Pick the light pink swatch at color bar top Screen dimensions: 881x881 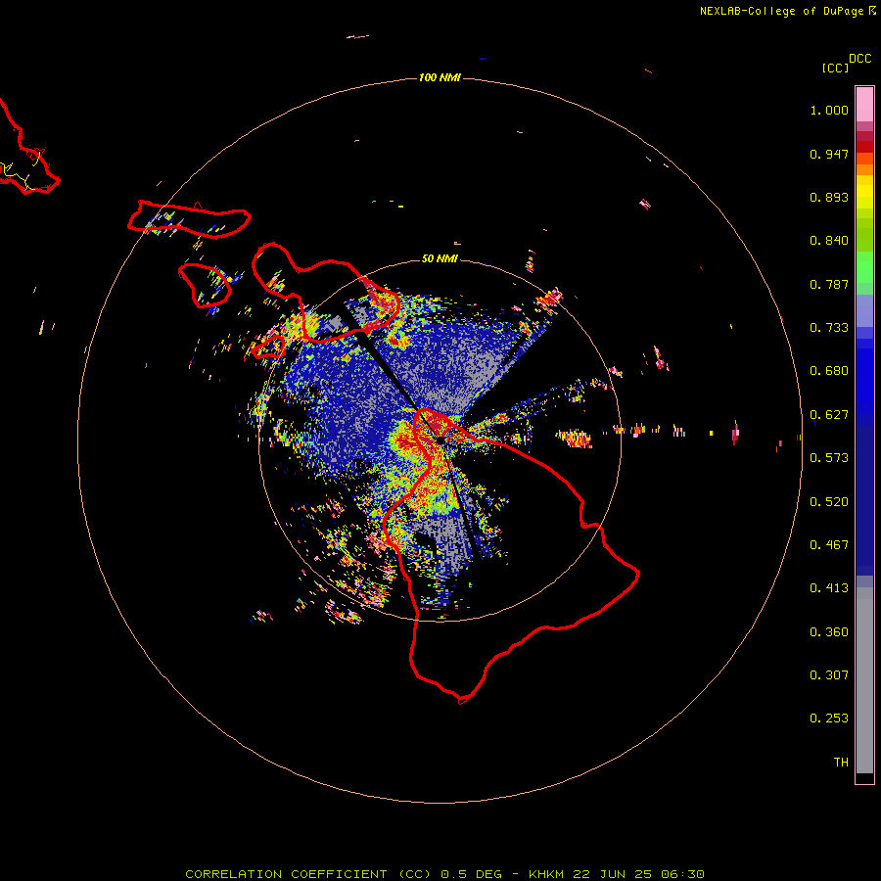coord(864,105)
